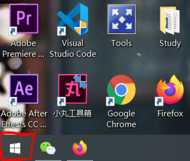Click the "Firefox" label on the desktop

click(x=170, y=114)
